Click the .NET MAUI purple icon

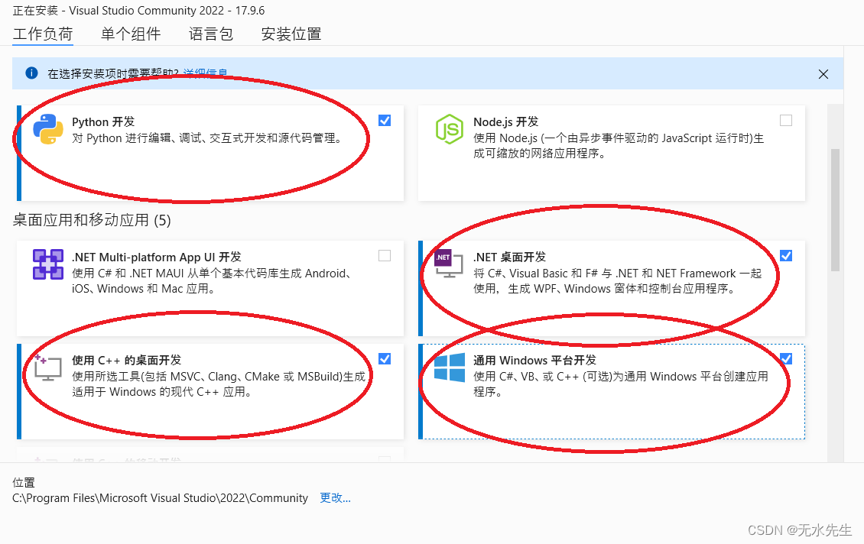(48, 264)
